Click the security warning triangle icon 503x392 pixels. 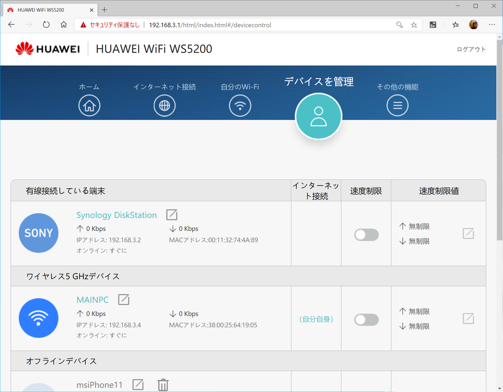tap(83, 25)
